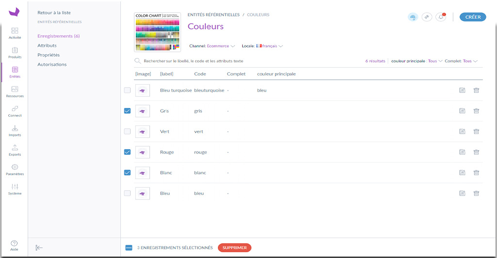Delete the Bleu record
Screen dimensions: 497x258
coord(476,193)
